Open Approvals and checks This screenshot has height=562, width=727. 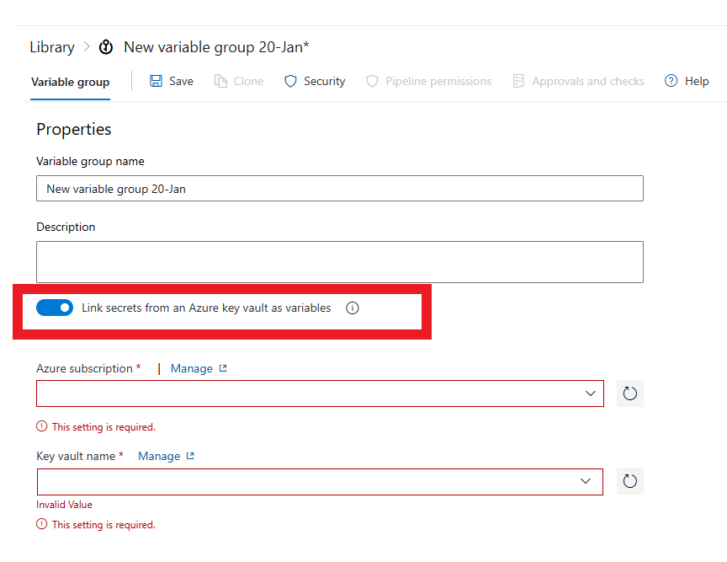tap(579, 81)
